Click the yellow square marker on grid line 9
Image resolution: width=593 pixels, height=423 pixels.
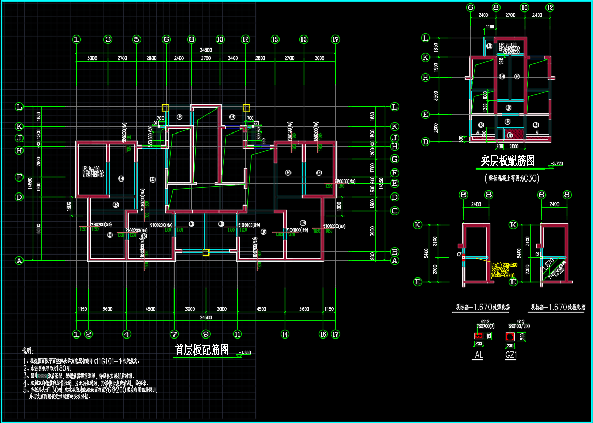tap(206, 252)
